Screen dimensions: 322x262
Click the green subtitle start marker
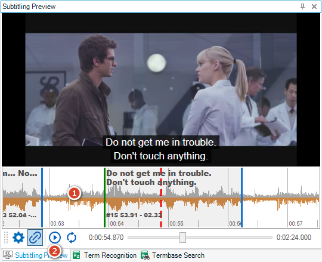pos(104,198)
